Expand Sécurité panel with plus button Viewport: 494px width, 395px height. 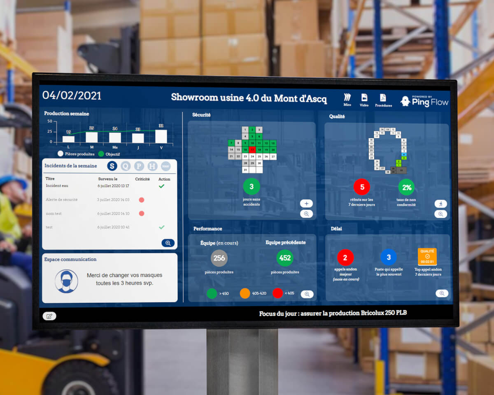(306, 203)
